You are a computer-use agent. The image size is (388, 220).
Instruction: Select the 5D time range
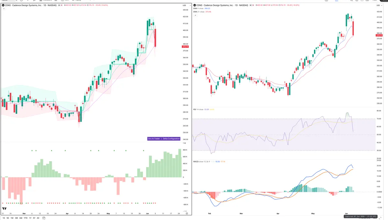tap(8, 218)
